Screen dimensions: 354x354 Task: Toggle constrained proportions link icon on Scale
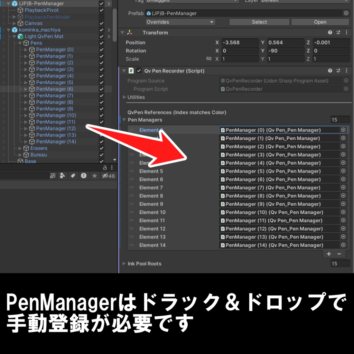[x=209, y=59]
